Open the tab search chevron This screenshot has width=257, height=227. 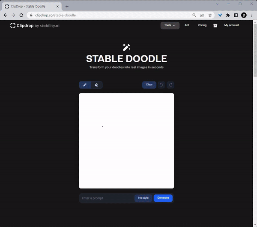217,4
